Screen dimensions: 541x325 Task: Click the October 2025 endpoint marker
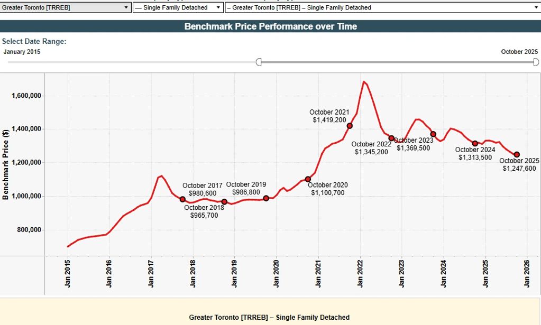coord(517,153)
